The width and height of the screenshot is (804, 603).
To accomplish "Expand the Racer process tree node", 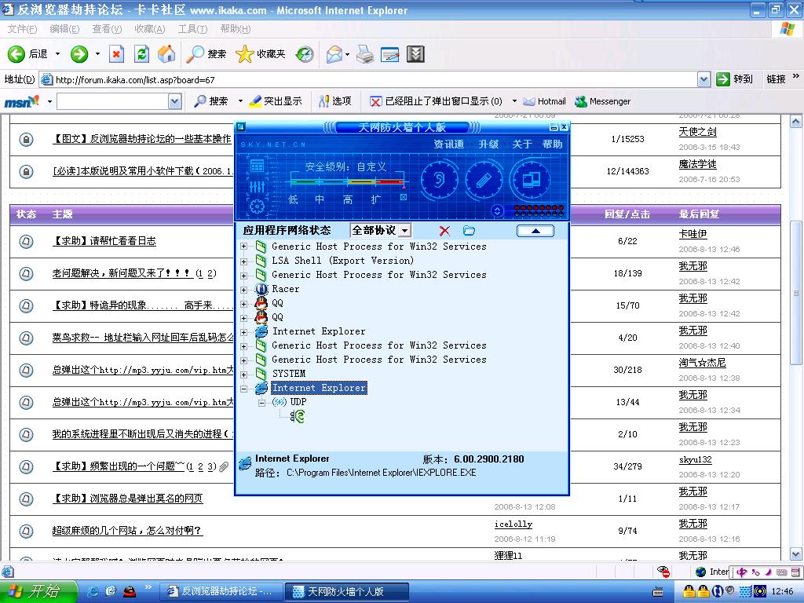I will pos(243,289).
